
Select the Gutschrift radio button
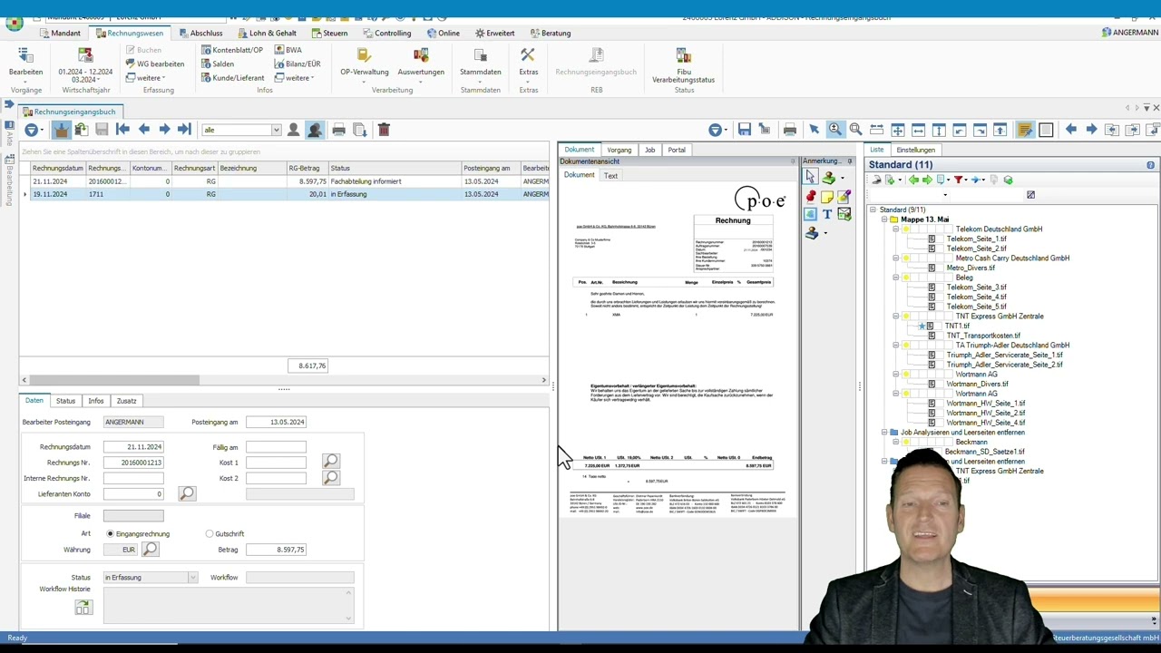point(210,533)
